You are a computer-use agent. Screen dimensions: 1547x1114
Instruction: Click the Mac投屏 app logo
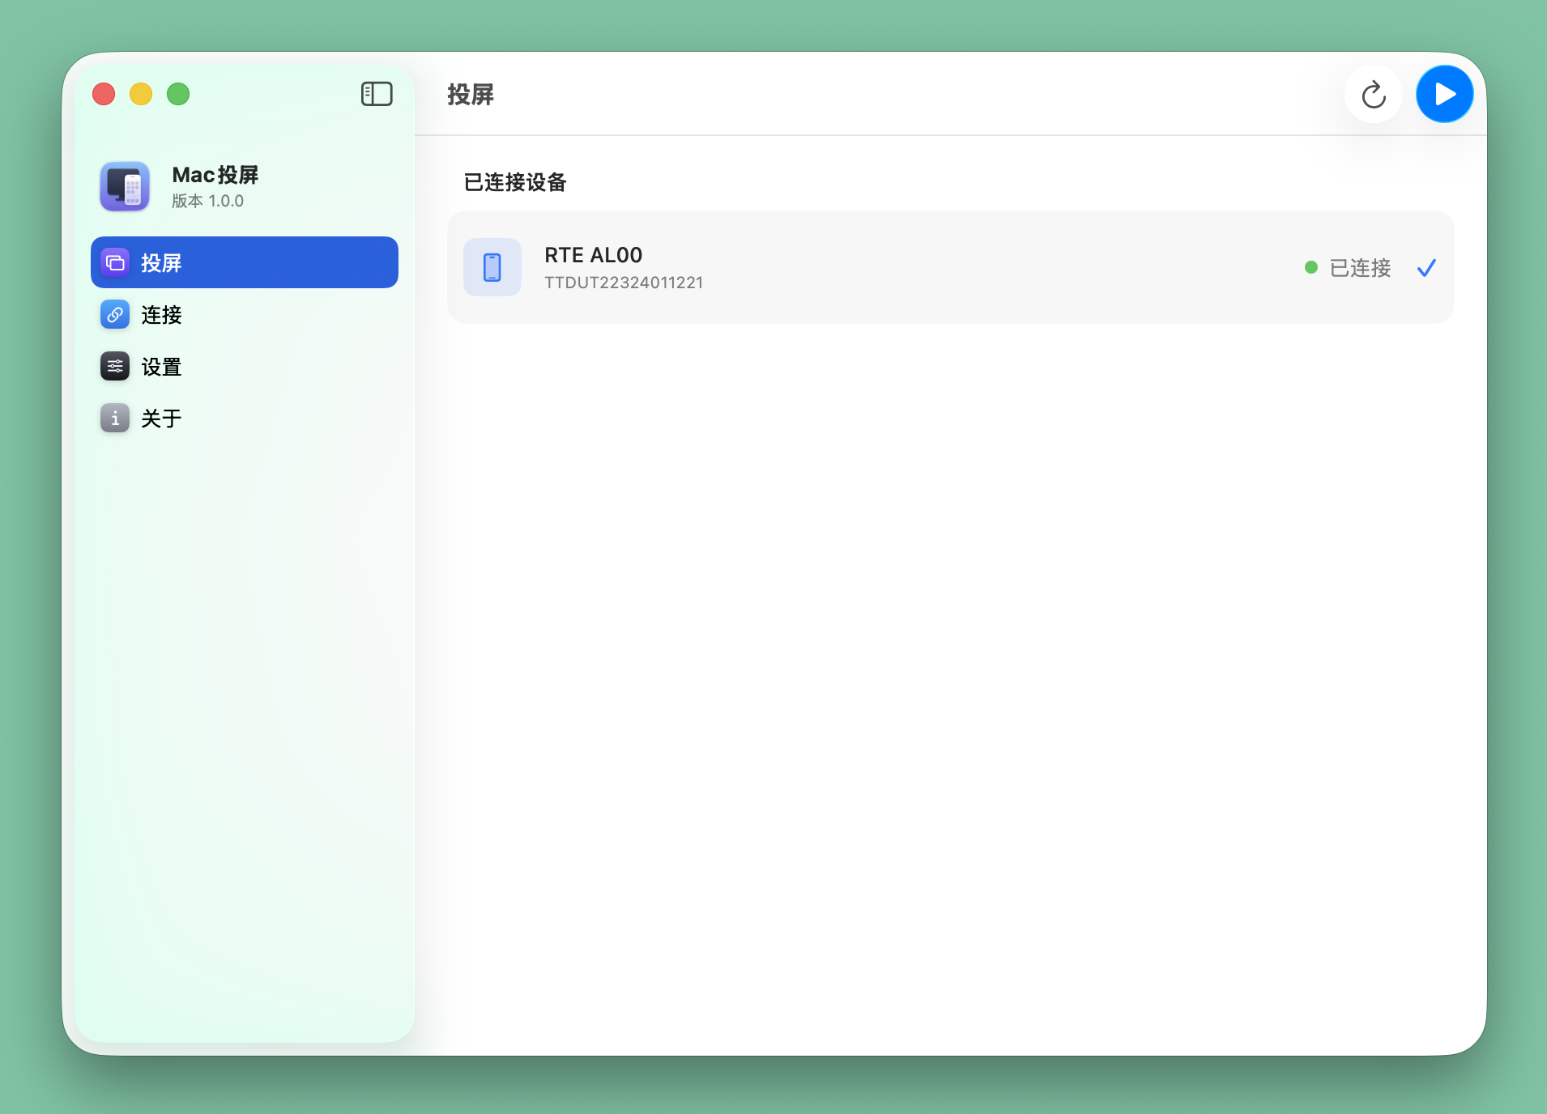coord(125,186)
